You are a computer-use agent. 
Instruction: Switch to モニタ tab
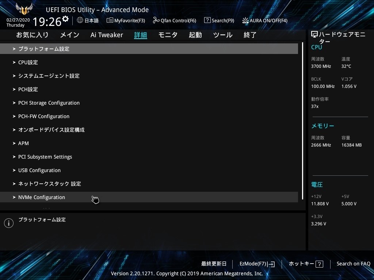click(x=168, y=35)
